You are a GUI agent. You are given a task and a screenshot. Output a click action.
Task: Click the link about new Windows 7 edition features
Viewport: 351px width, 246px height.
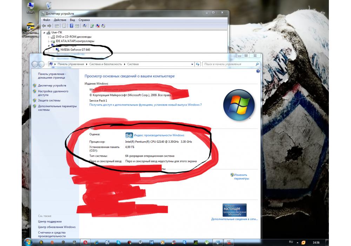(146, 105)
